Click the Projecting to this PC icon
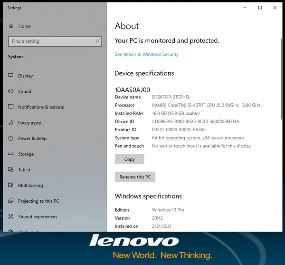The height and width of the screenshot is (265, 285). point(11,201)
